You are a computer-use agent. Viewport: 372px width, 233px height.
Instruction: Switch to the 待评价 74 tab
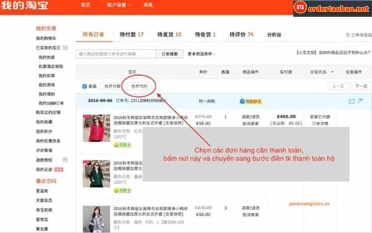click(241, 34)
